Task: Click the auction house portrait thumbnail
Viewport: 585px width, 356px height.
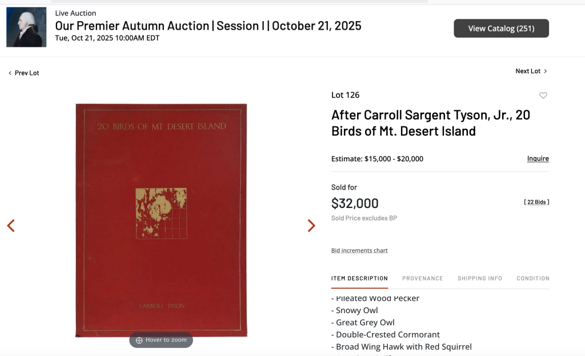Action: [x=26, y=27]
